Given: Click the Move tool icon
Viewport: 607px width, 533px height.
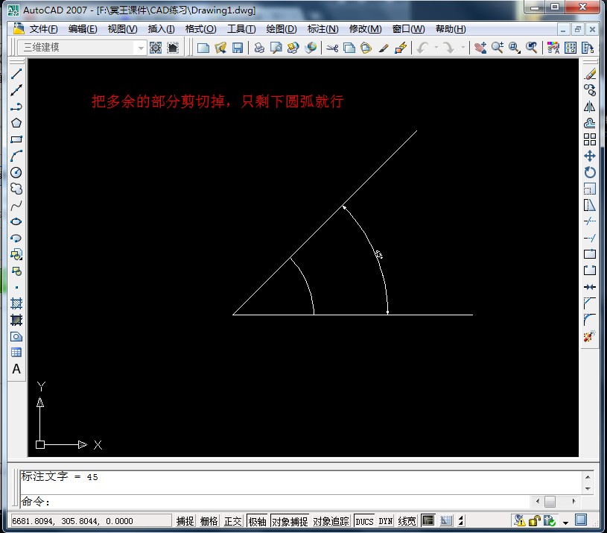Looking at the screenshot, I should click(590, 156).
